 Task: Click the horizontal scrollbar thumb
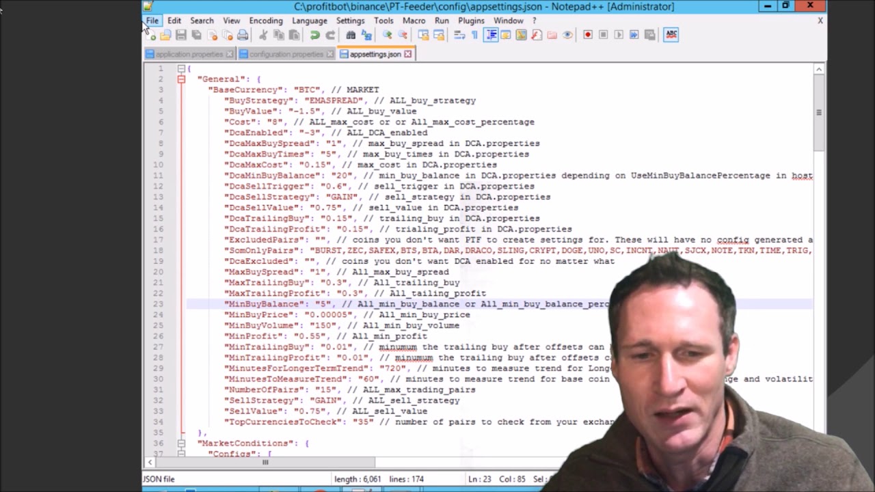265,463
